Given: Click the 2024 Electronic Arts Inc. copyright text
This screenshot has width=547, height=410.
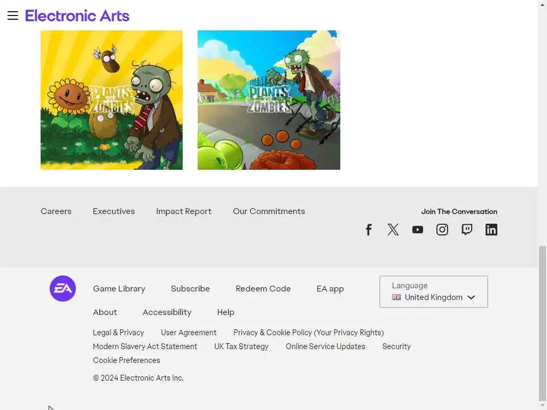Looking at the screenshot, I should (x=138, y=378).
